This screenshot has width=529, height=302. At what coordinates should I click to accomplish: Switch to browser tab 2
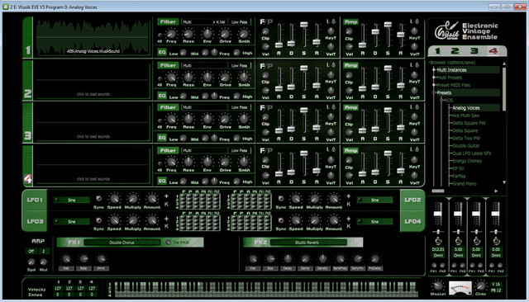455,51
